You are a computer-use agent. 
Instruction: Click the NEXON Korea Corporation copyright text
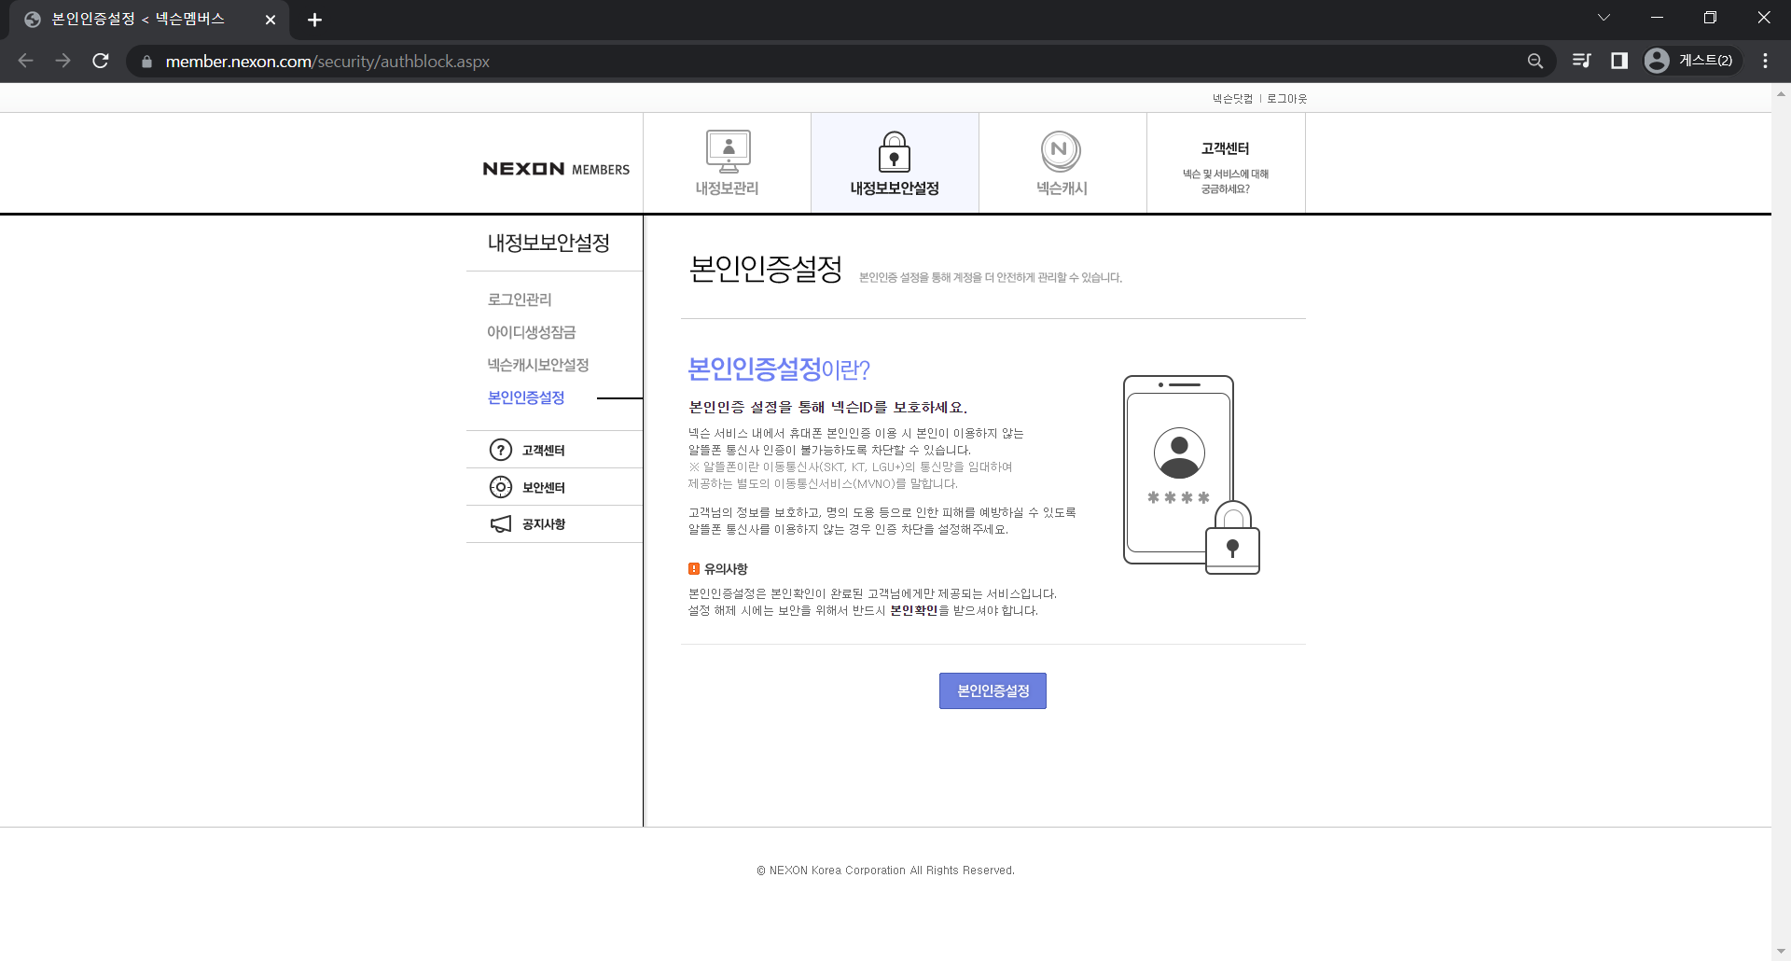coord(885,870)
